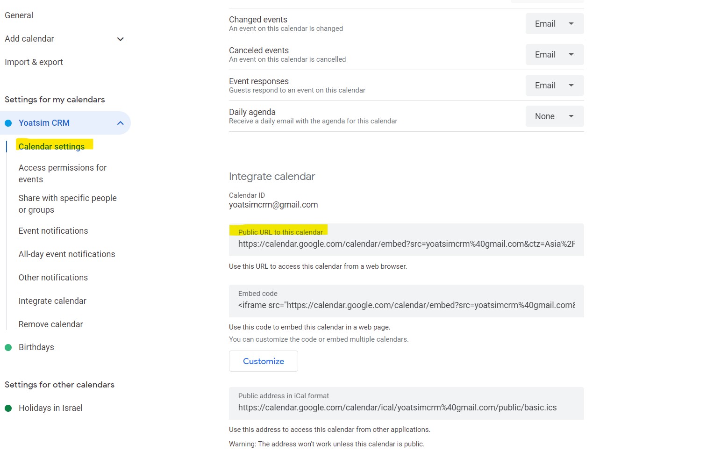Select Calendar settings in sidebar
The width and height of the screenshot is (728, 459).
click(x=51, y=146)
